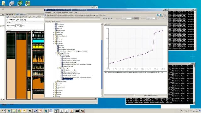Switch to the command prompt taskbar icon
Viewport: 201px width, 113px height.
(x=77, y=111)
